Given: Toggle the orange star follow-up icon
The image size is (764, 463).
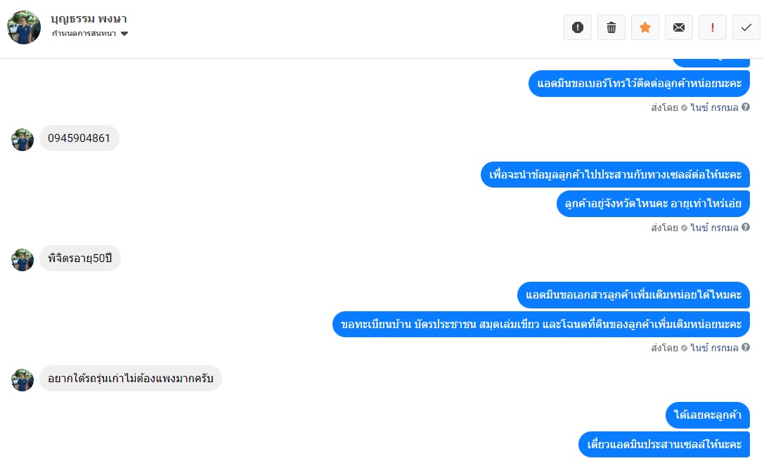Looking at the screenshot, I should click(645, 27).
